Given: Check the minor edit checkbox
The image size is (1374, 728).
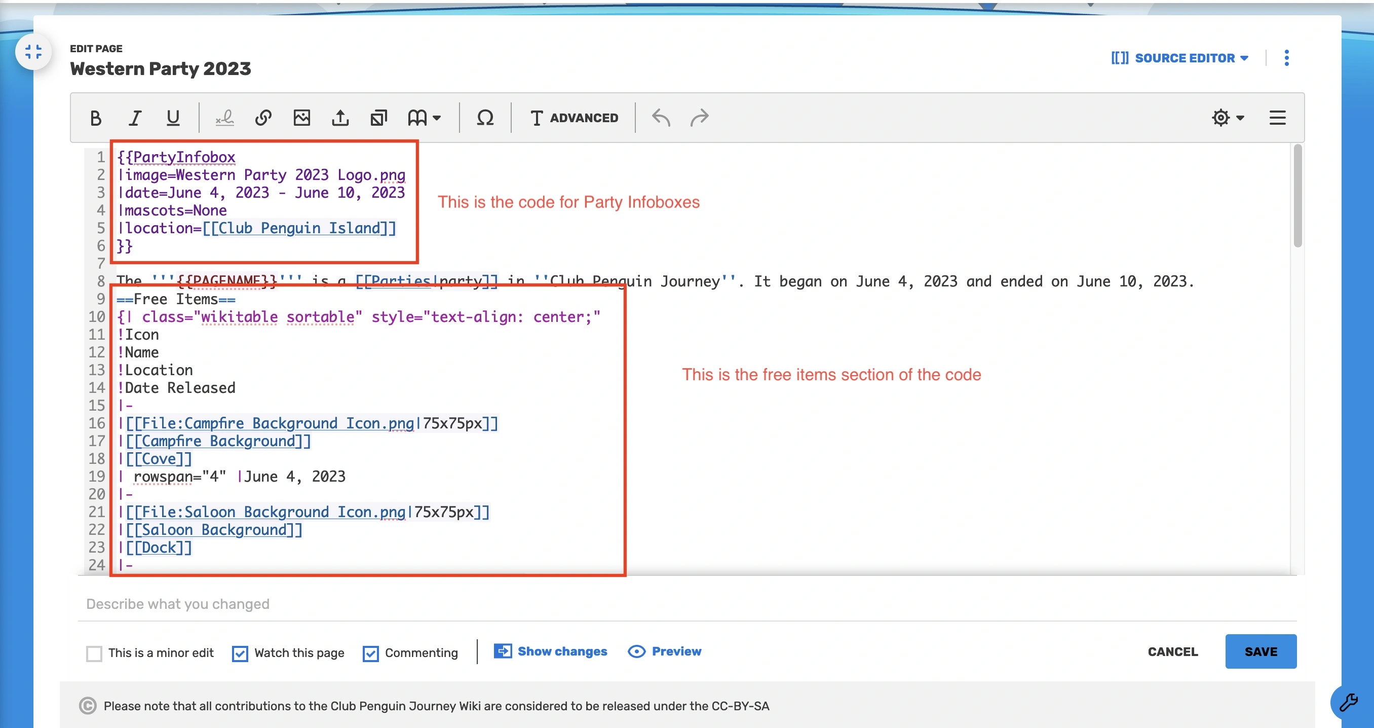Looking at the screenshot, I should (x=94, y=653).
